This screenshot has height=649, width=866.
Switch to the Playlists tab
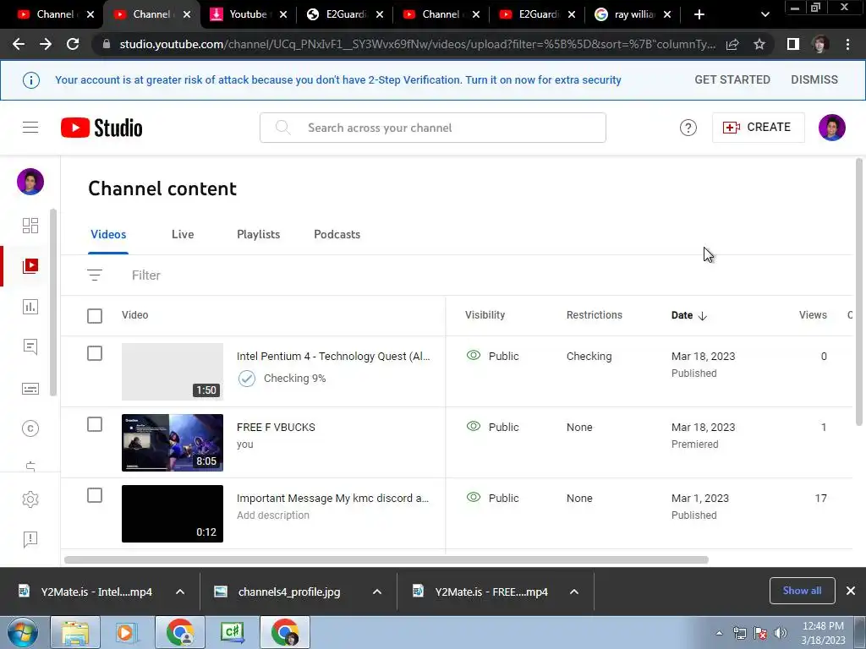click(x=259, y=234)
